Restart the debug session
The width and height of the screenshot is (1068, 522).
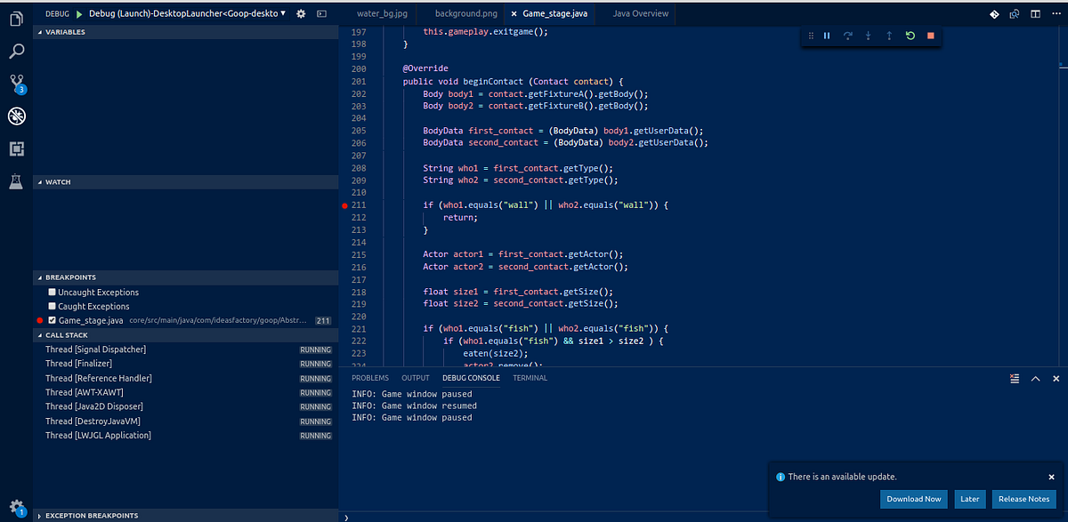pos(909,36)
